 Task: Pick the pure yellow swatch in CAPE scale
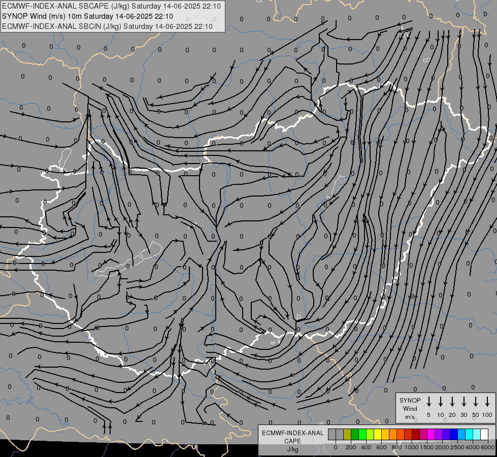pyautogui.click(x=378, y=434)
